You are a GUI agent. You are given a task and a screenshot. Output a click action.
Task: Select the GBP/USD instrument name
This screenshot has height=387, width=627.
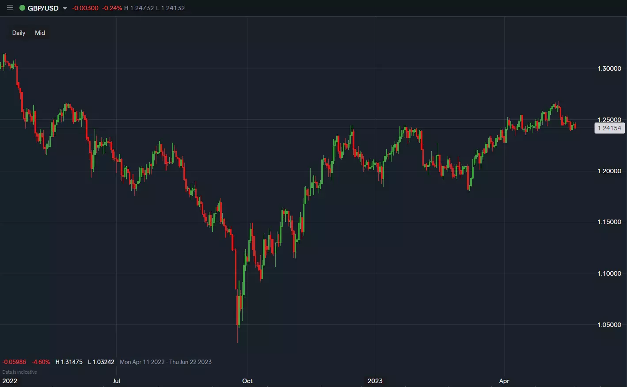(43, 8)
